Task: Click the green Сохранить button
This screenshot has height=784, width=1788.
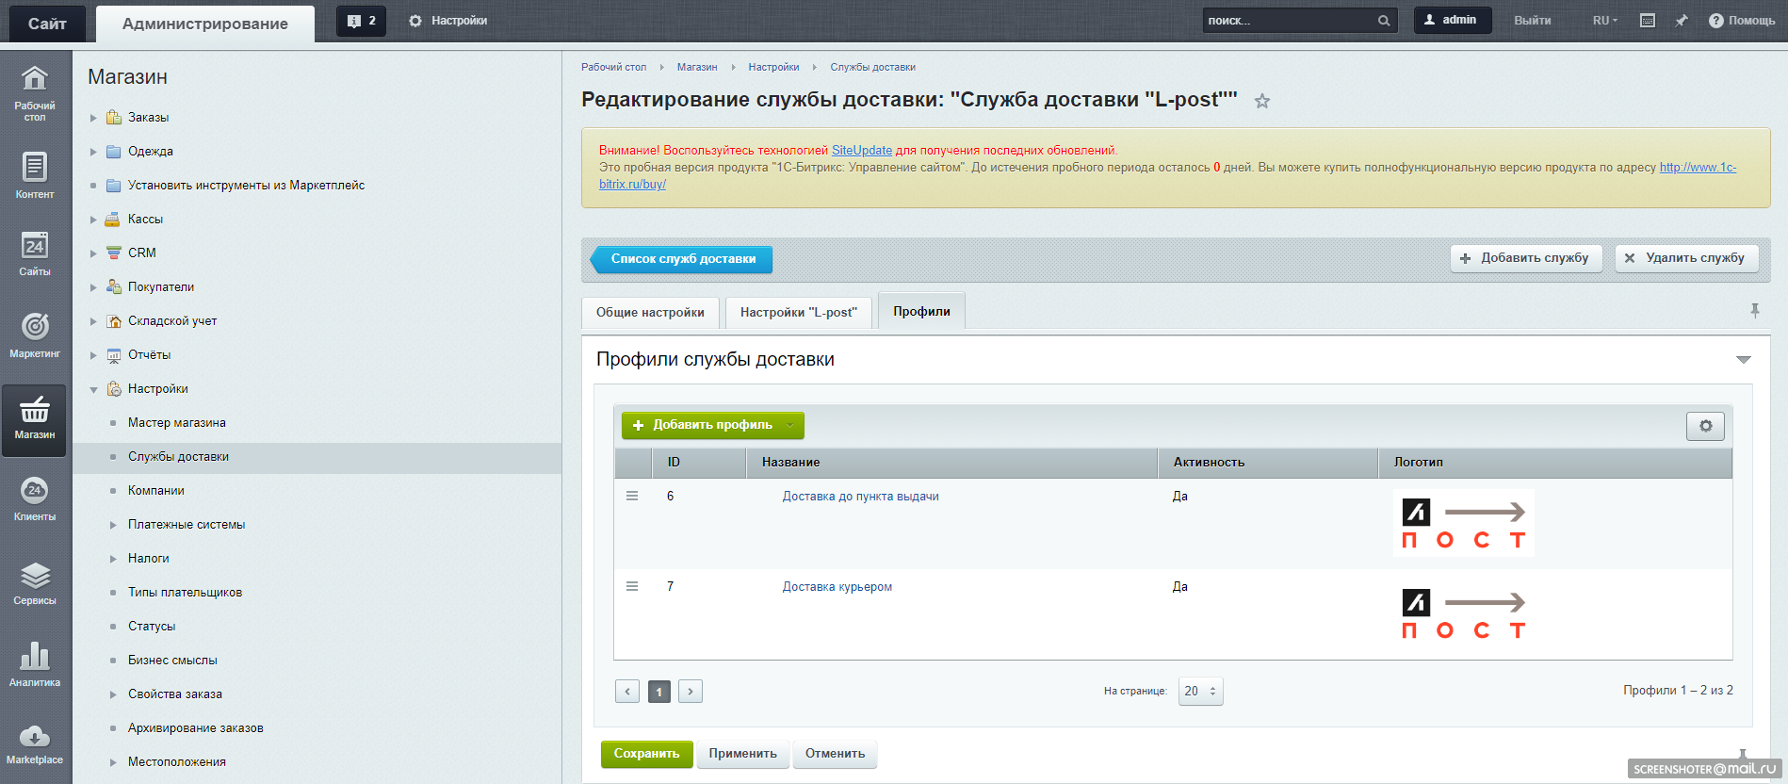Action: [646, 754]
